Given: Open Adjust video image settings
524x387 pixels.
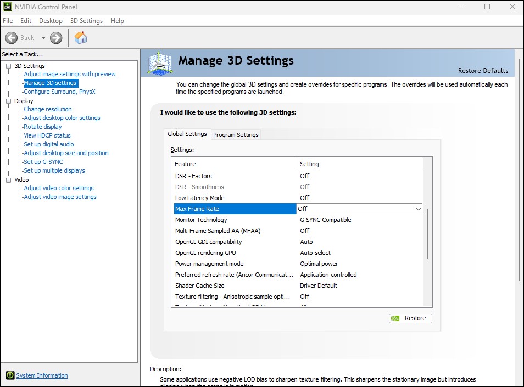Looking at the screenshot, I should (x=60, y=197).
